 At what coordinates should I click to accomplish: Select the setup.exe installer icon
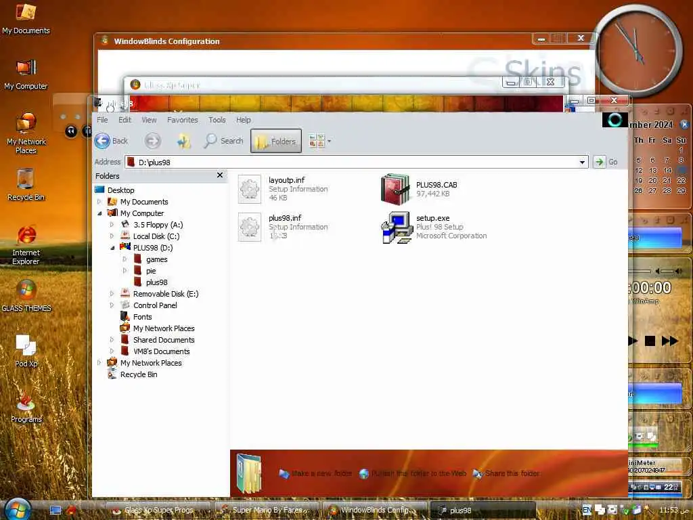pos(397,227)
